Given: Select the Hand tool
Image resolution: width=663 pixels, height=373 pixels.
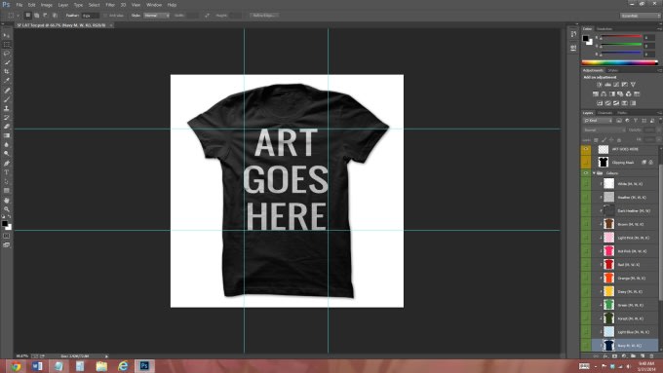Looking at the screenshot, I should pos(7,201).
